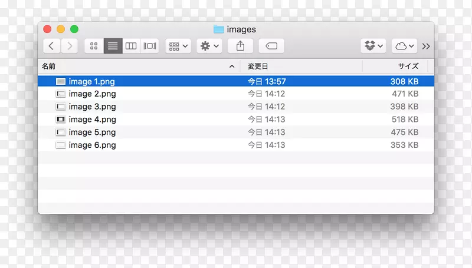
Task: Click the image 1.png file thumbnail icon
Action: [x=61, y=81]
